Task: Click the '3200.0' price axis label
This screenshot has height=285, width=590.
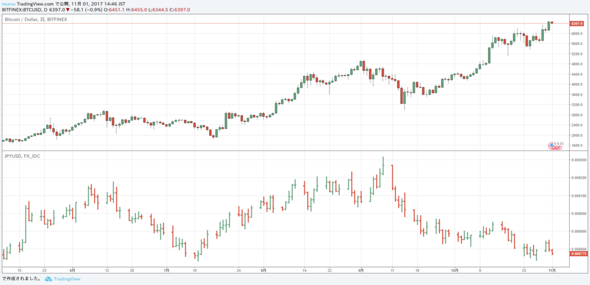Action: (577, 105)
